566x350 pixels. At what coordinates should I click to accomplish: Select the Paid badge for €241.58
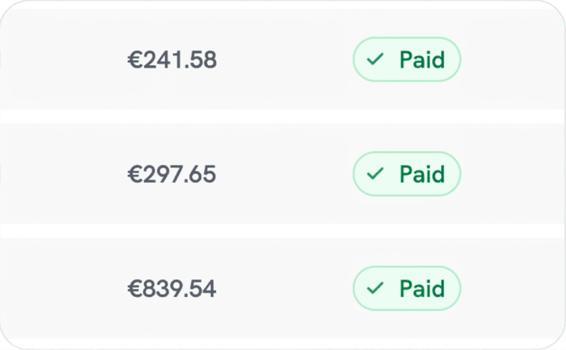407,59
